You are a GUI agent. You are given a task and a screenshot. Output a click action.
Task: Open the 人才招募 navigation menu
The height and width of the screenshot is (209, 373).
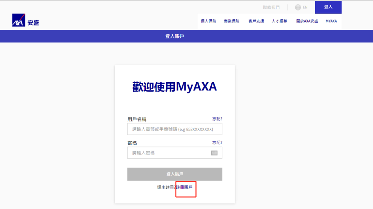pos(279,21)
